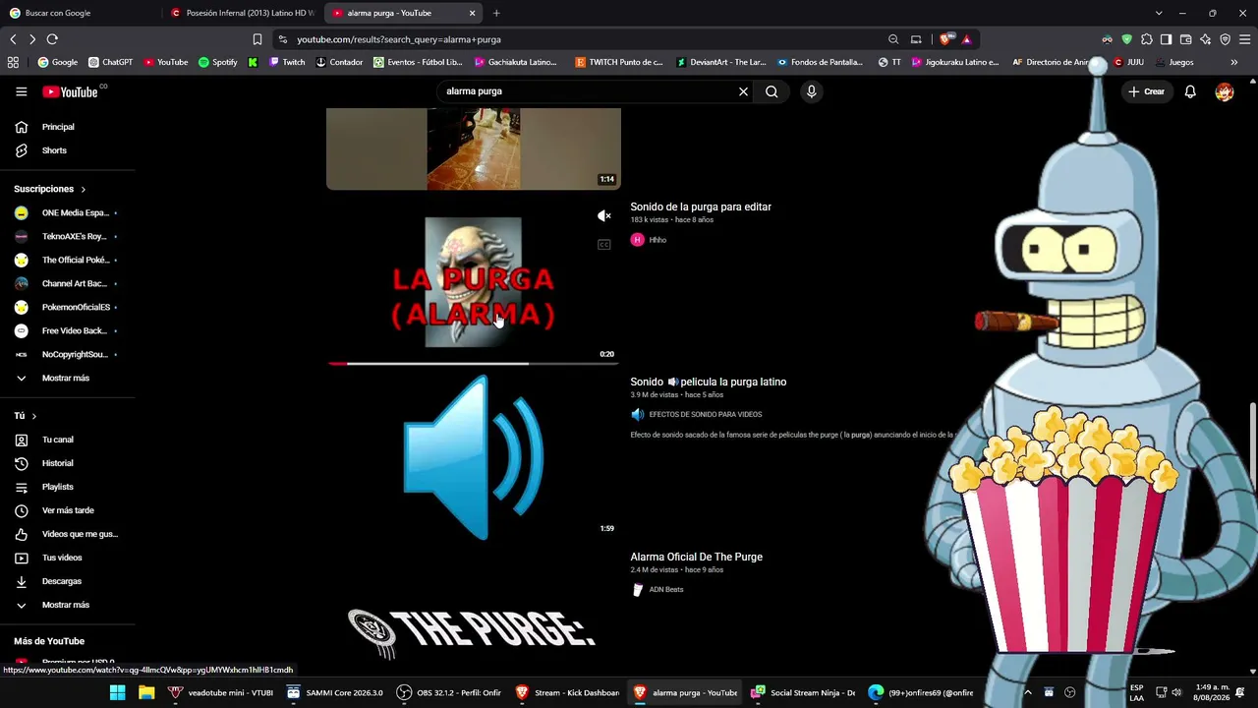Open a new browser tab
This screenshot has width=1258, height=708.
point(496,13)
